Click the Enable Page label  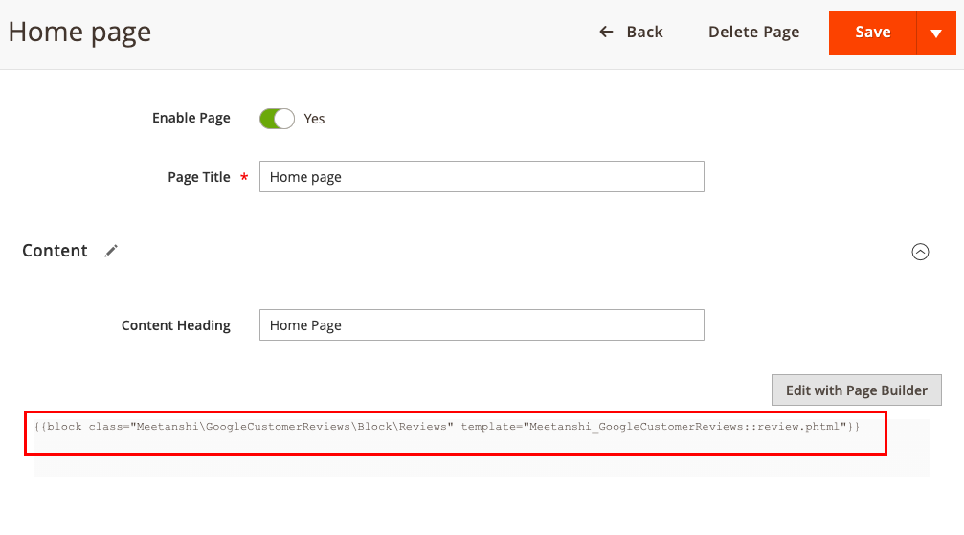pos(191,118)
